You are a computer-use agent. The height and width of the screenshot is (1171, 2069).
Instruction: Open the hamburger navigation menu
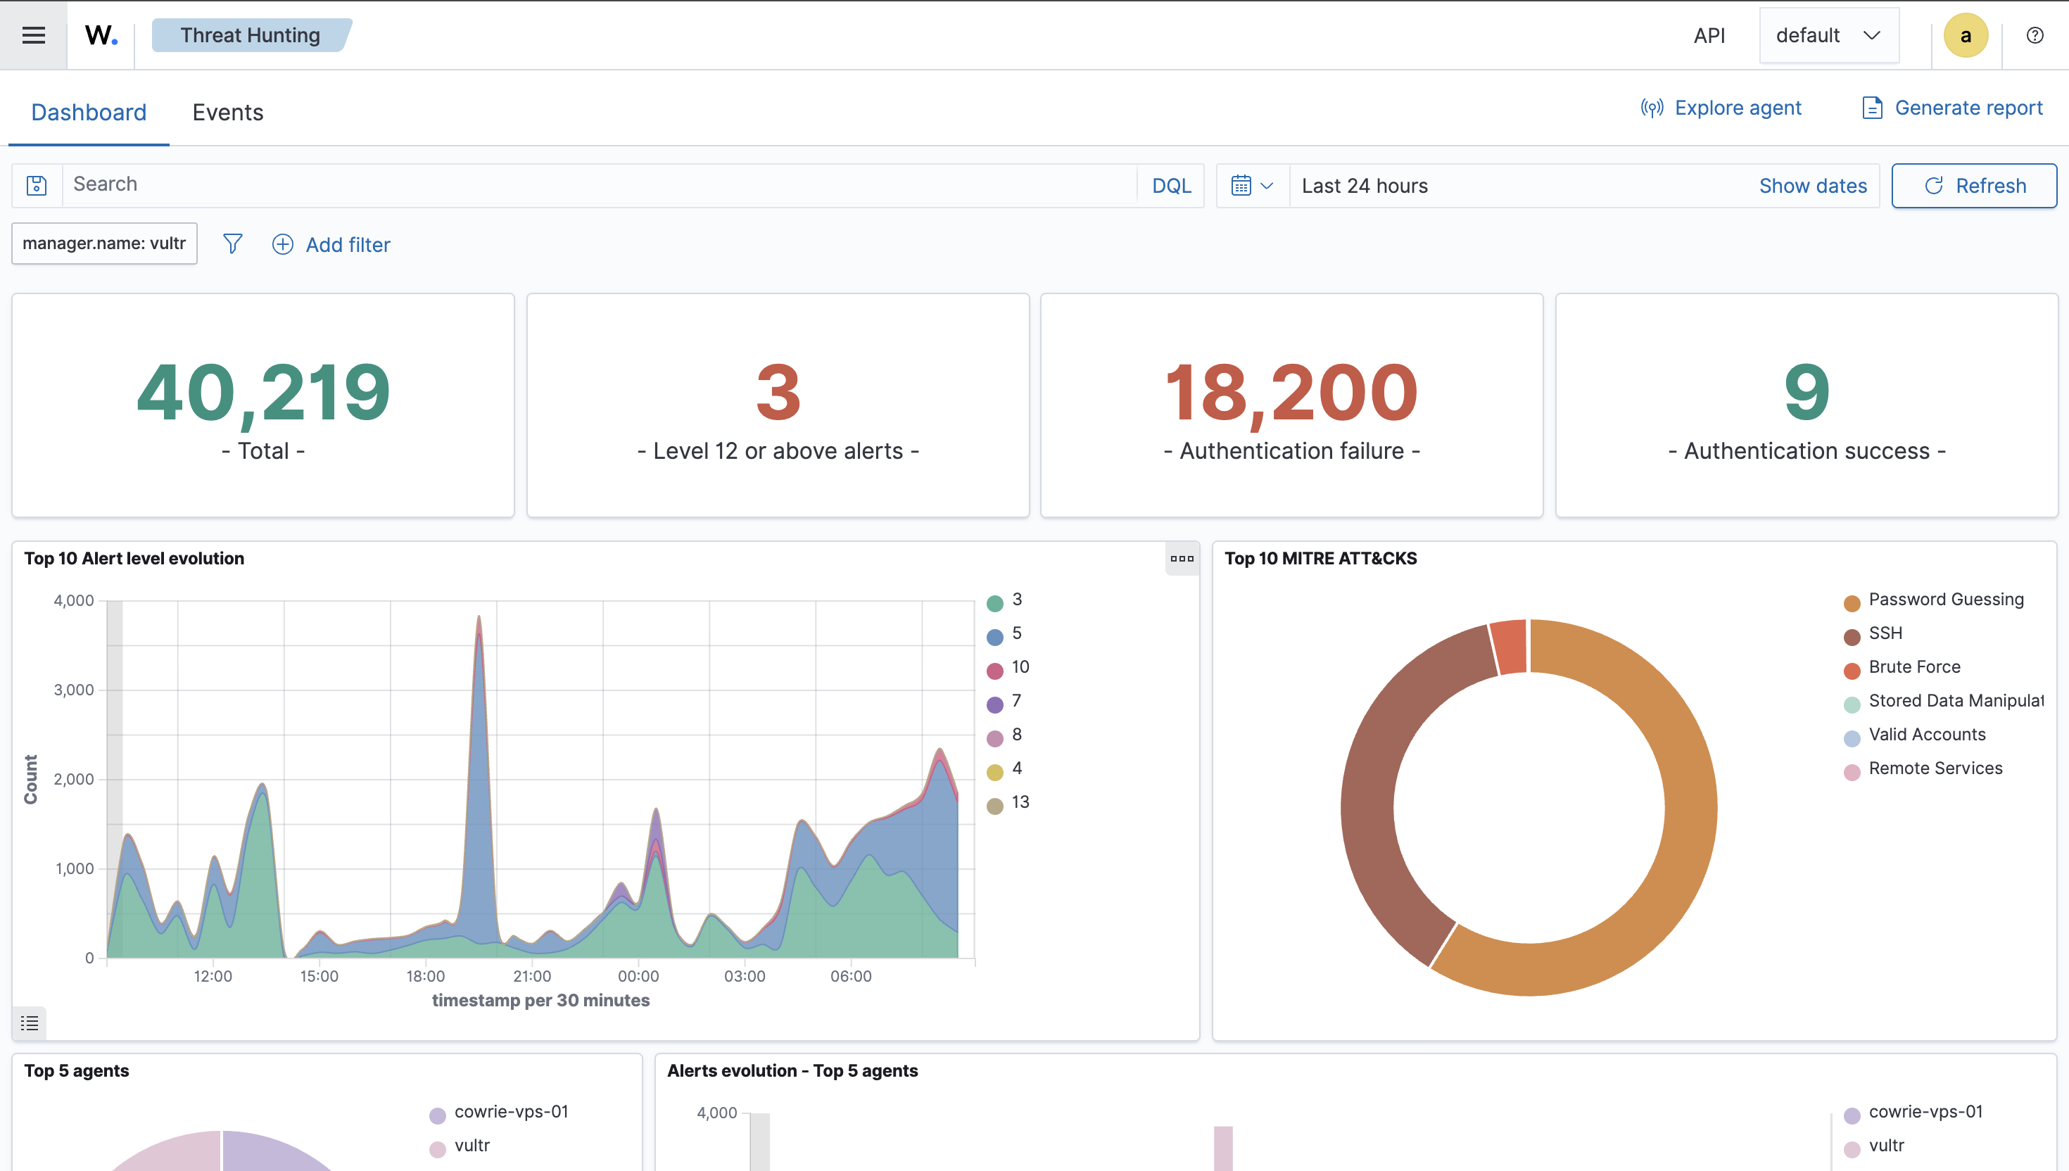point(33,35)
